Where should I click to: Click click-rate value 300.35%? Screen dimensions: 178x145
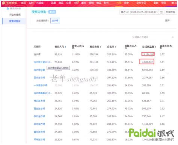[x=112, y=93]
